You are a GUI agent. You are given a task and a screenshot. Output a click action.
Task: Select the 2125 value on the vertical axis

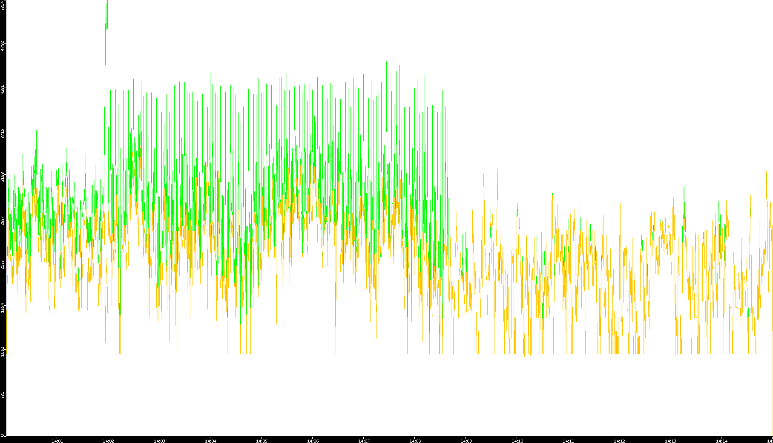[x=3, y=264]
